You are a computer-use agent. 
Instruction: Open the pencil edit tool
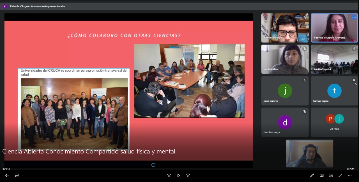[x=312, y=176]
